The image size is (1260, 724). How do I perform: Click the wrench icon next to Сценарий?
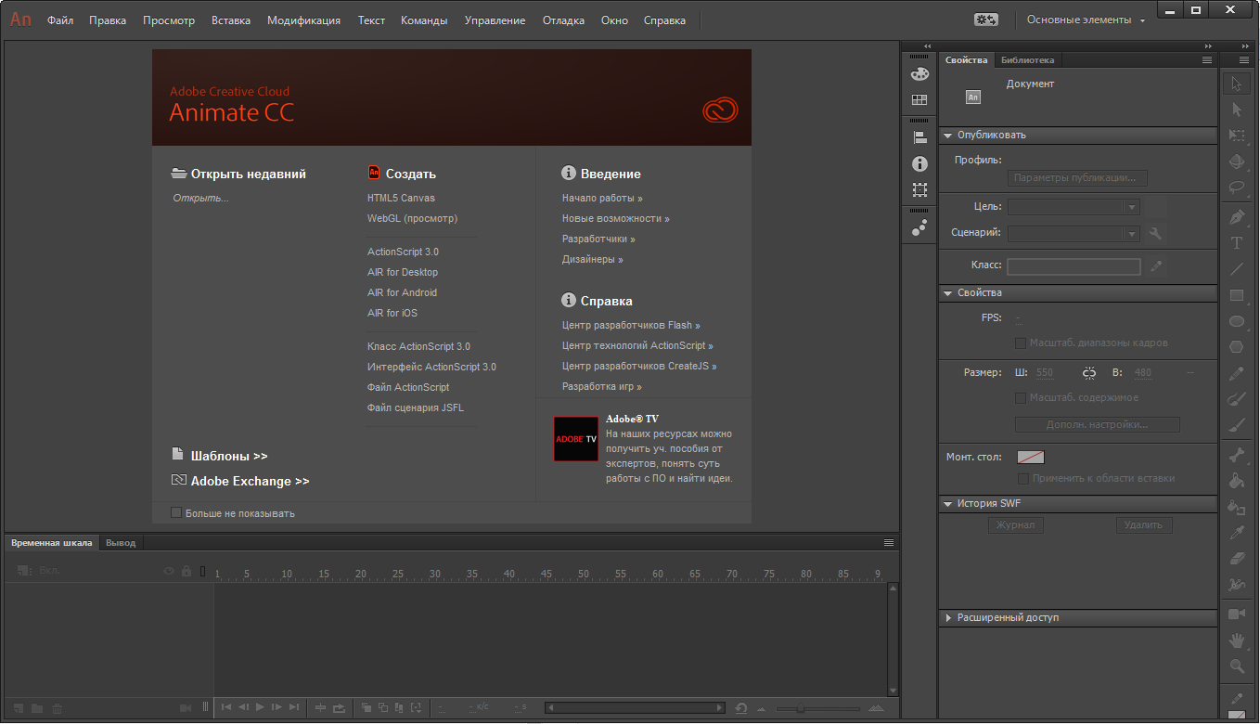tap(1155, 234)
